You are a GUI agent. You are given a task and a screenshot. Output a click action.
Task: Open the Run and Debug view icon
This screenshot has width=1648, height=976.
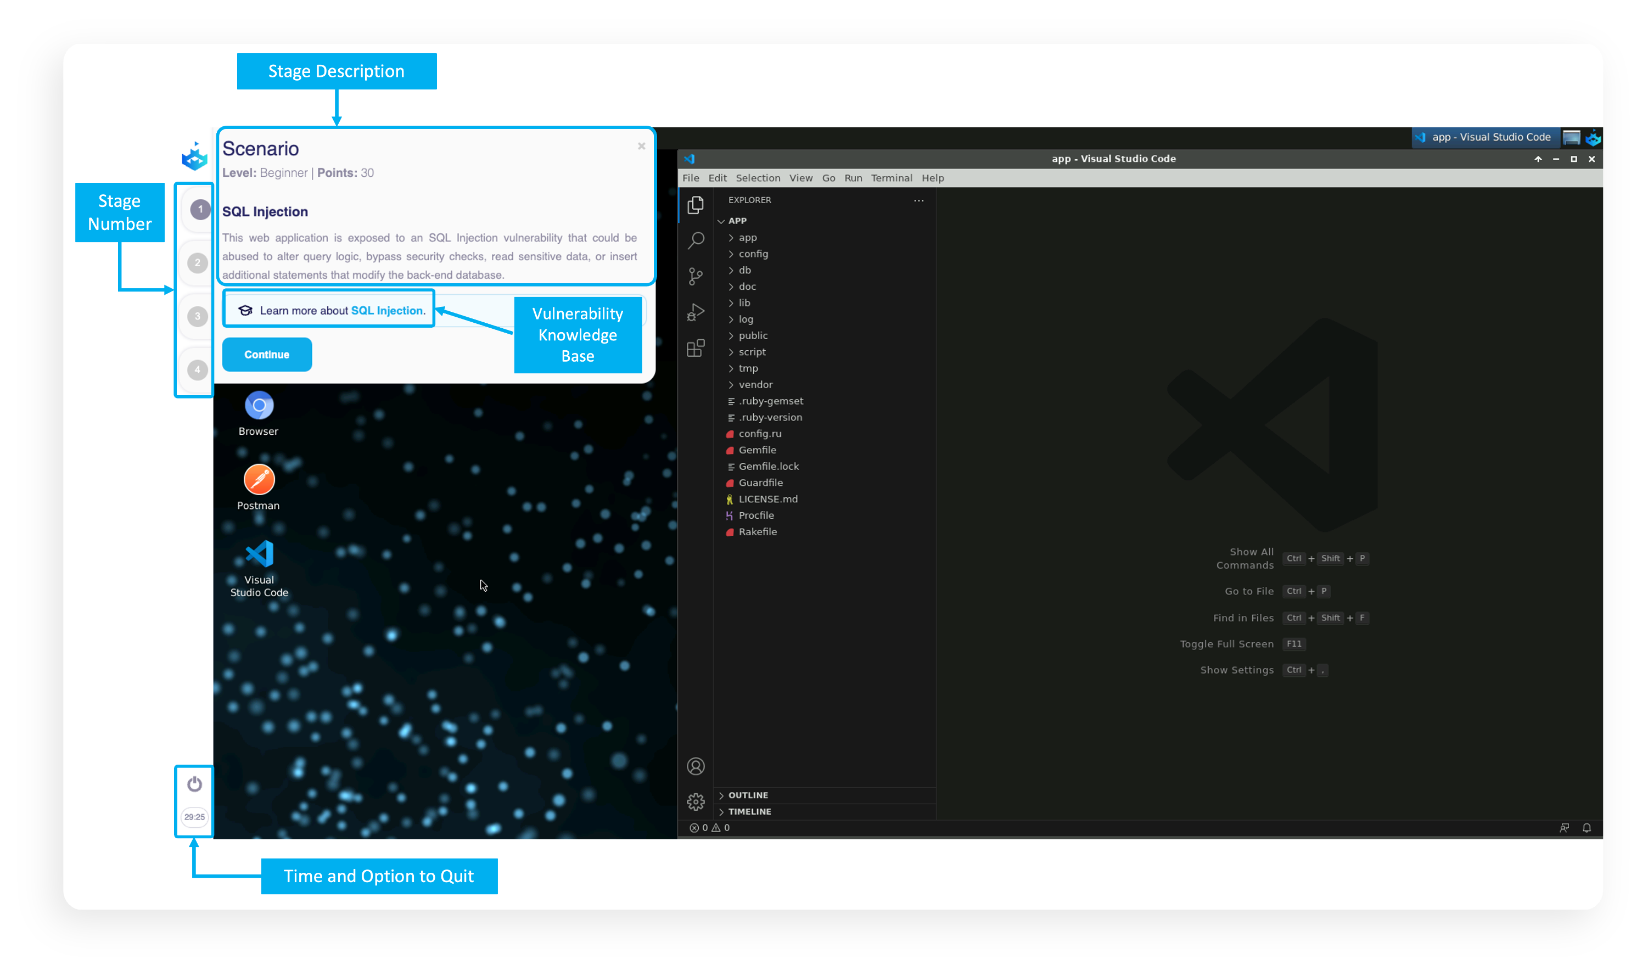click(x=695, y=312)
